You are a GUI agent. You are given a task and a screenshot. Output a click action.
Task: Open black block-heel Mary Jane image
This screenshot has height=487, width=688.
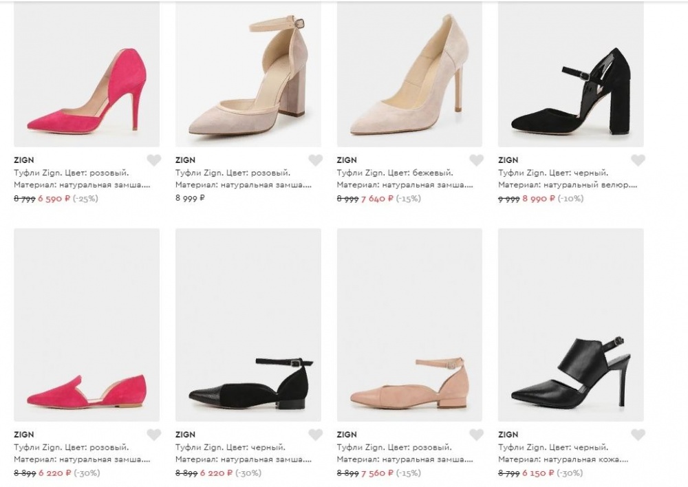pyautogui.click(x=571, y=74)
